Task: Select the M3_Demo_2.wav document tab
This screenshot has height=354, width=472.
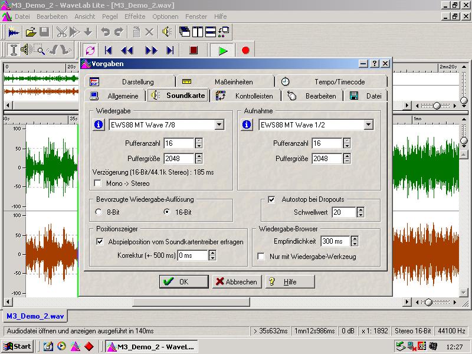Action: (x=35, y=316)
